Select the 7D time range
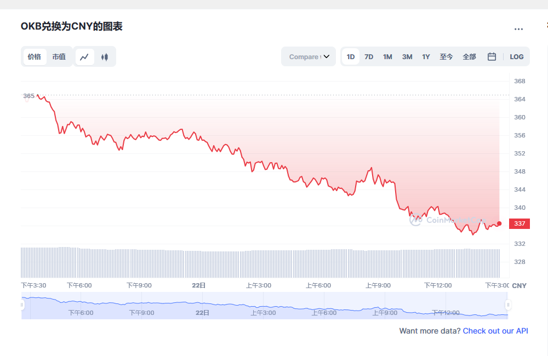Image resolution: width=548 pixels, height=356 pixels. click(x=369, y=57)
